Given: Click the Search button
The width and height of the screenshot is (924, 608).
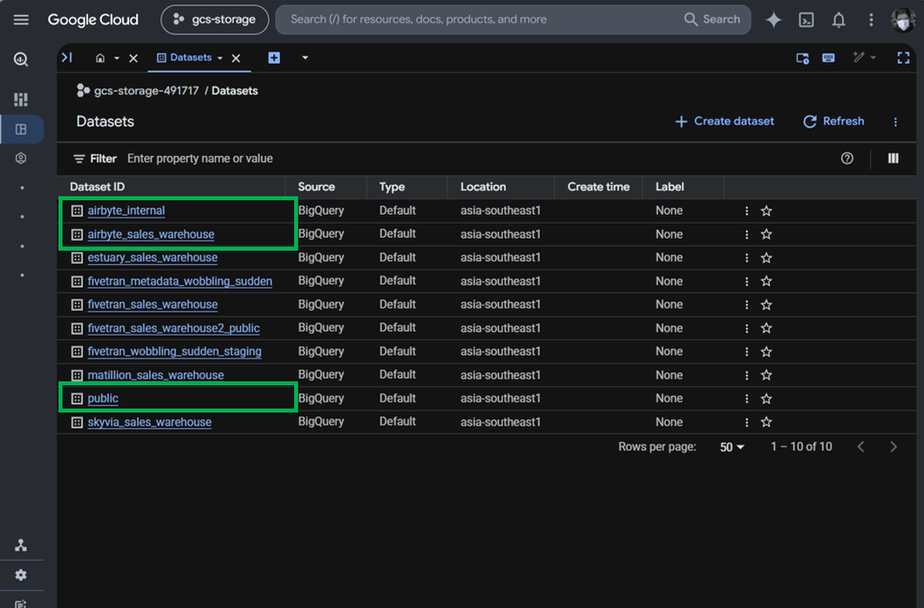Looking at the screenshot, I should [x=712, y=20].
